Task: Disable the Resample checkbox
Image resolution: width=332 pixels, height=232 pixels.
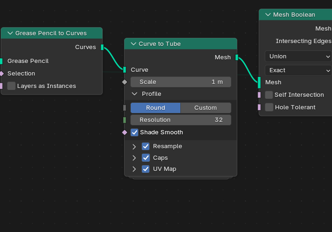Action: (x=146, y=146)
